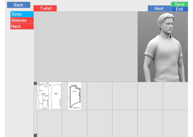193x137 pixels.
Task: Save the current design
Action: 180,4
